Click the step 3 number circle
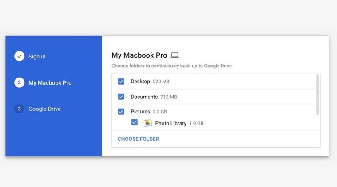Image resolution: width=337 pixels, height=187 pixels. (x=19, y=109)
